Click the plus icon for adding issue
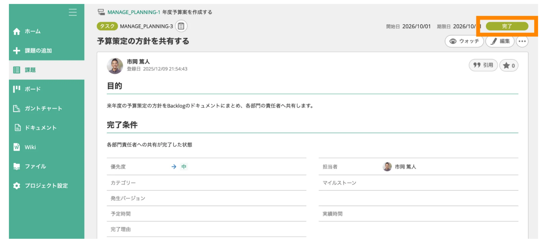547x243 pixels. coord(17,51)
